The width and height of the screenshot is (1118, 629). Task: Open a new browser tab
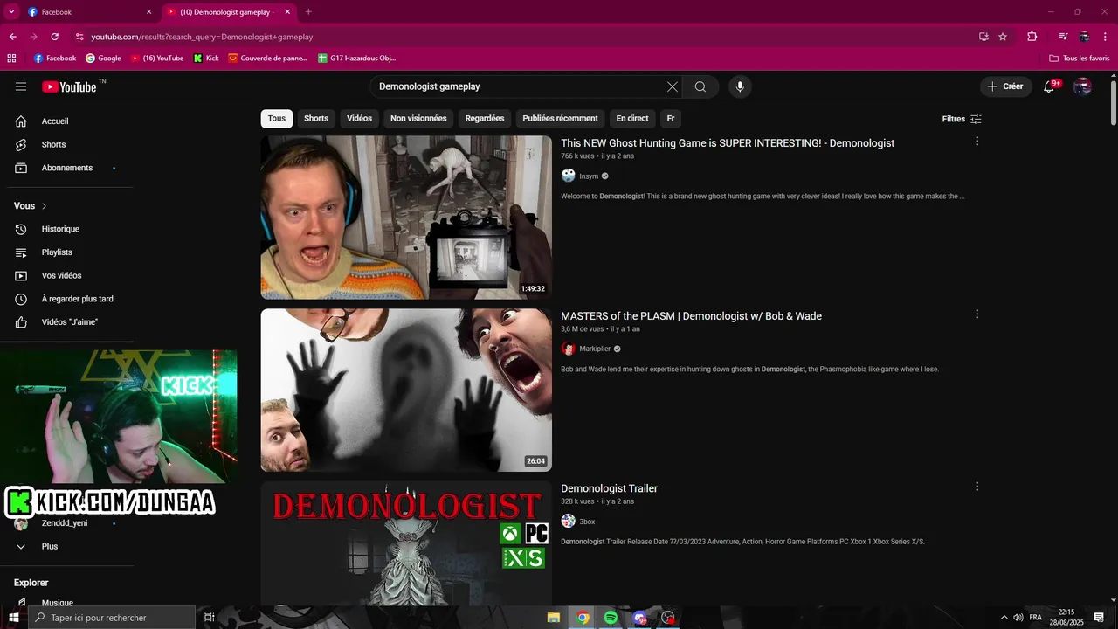point(307,12)
